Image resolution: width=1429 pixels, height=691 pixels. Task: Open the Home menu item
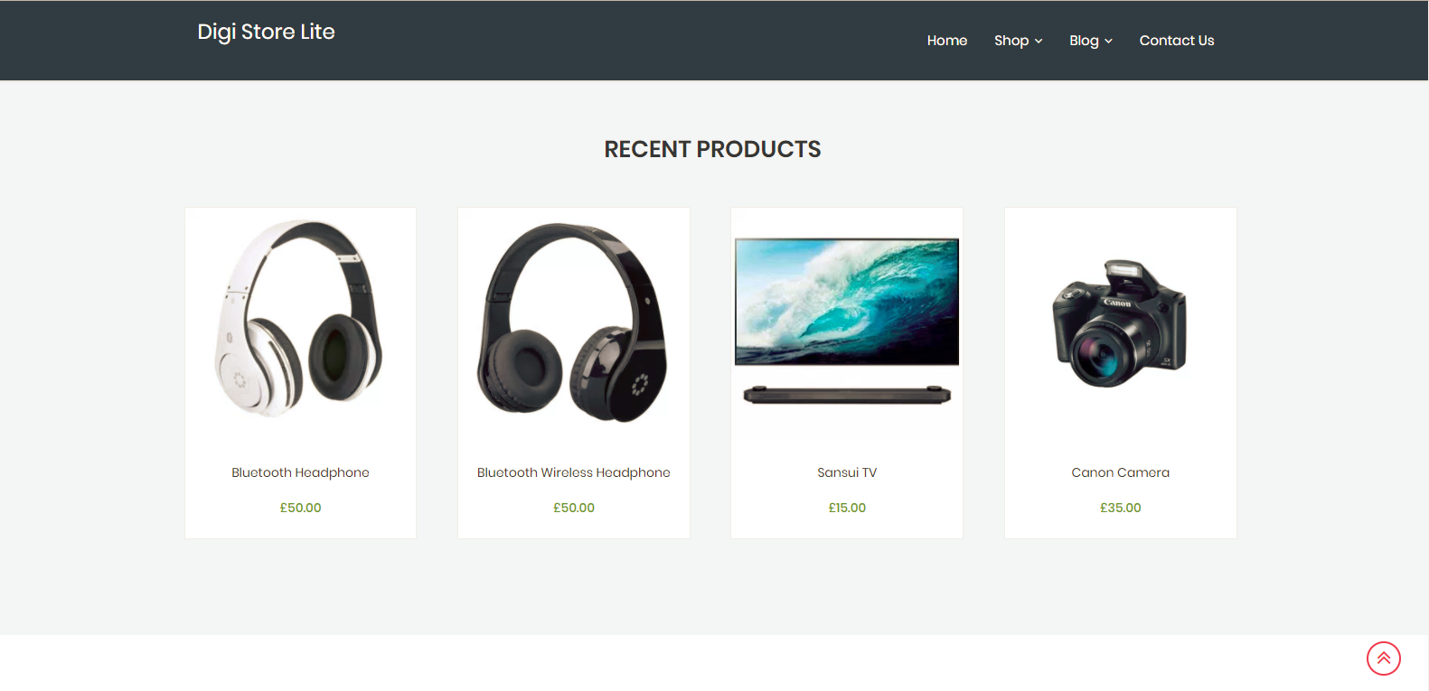(947, 41)
